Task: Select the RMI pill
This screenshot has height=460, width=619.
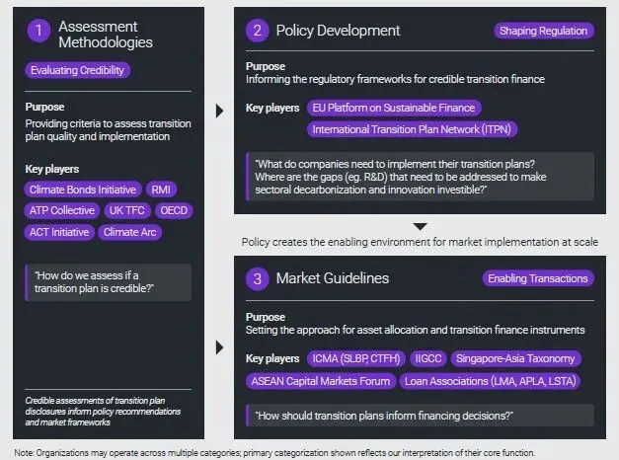Action: point(161,190)
